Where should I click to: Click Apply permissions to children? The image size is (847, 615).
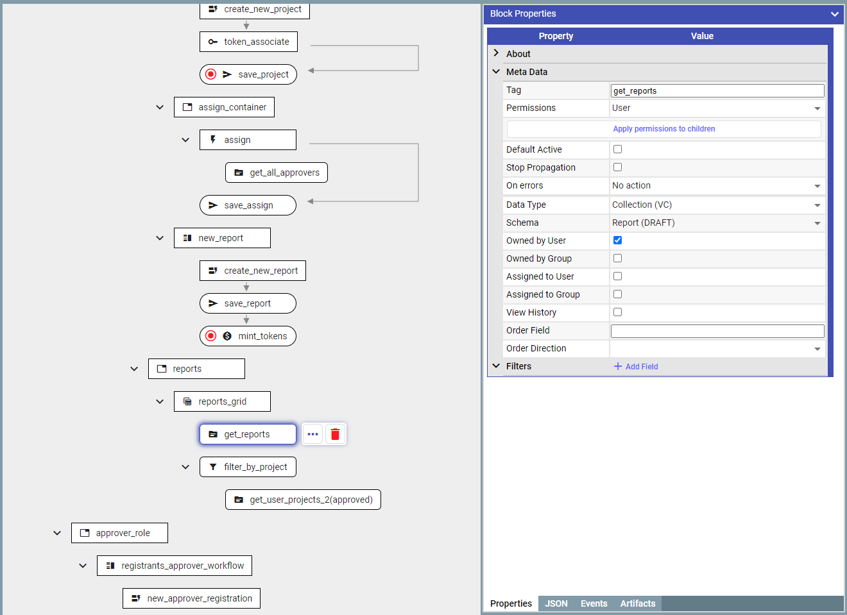coord(663,129)
